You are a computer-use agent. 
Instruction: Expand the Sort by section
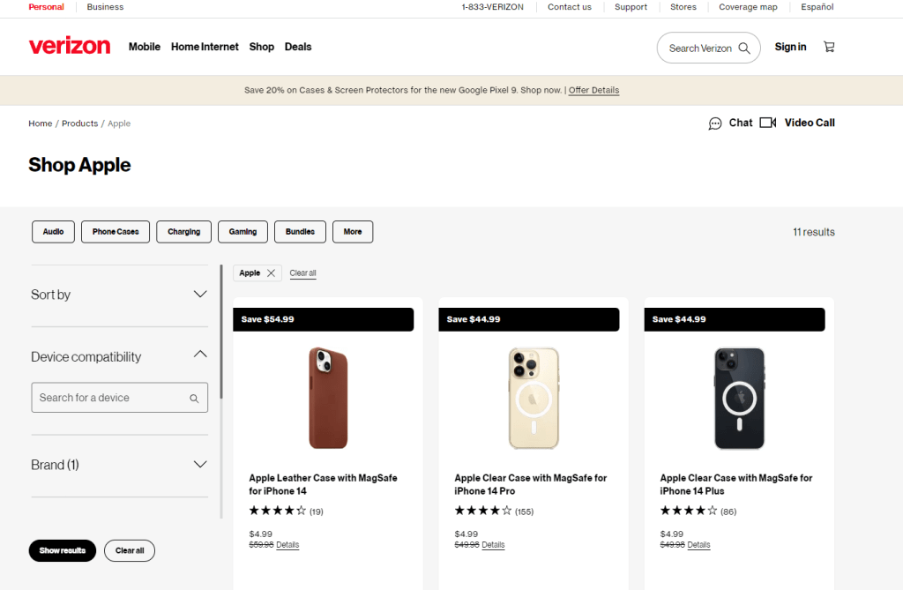coord(200,295)
